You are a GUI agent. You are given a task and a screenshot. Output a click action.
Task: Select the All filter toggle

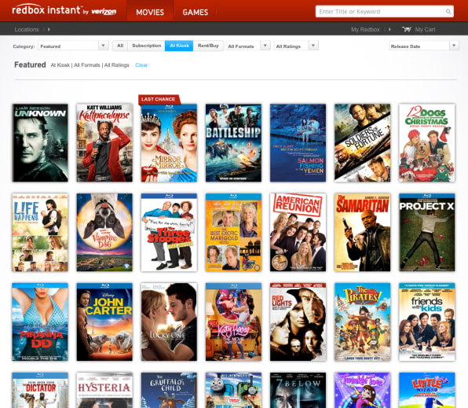(120, 46)
